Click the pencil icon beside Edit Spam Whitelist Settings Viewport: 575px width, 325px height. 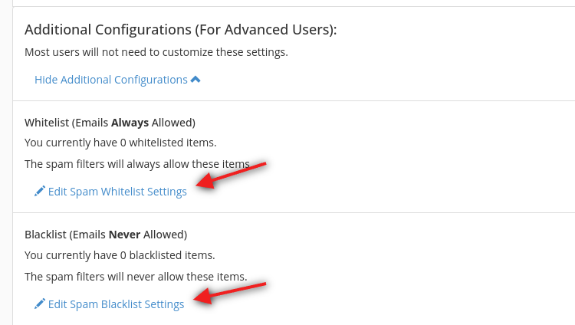pyautogui.click(x=40, y=191)
